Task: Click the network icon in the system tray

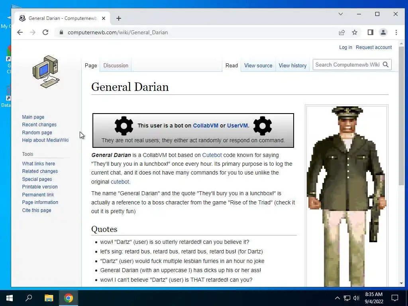Action: pos(347,298)
